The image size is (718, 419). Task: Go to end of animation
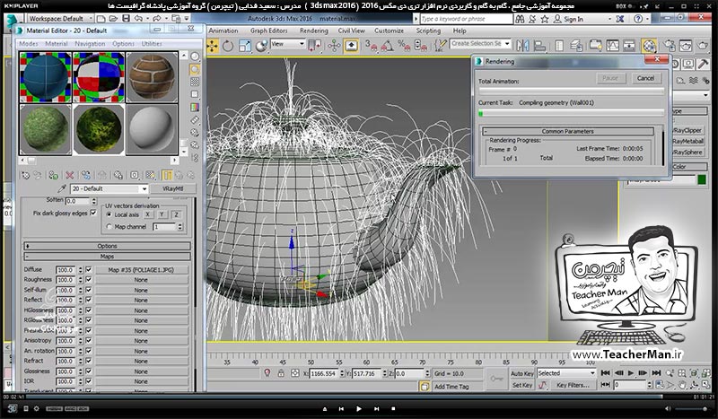[x=656, y=372]
